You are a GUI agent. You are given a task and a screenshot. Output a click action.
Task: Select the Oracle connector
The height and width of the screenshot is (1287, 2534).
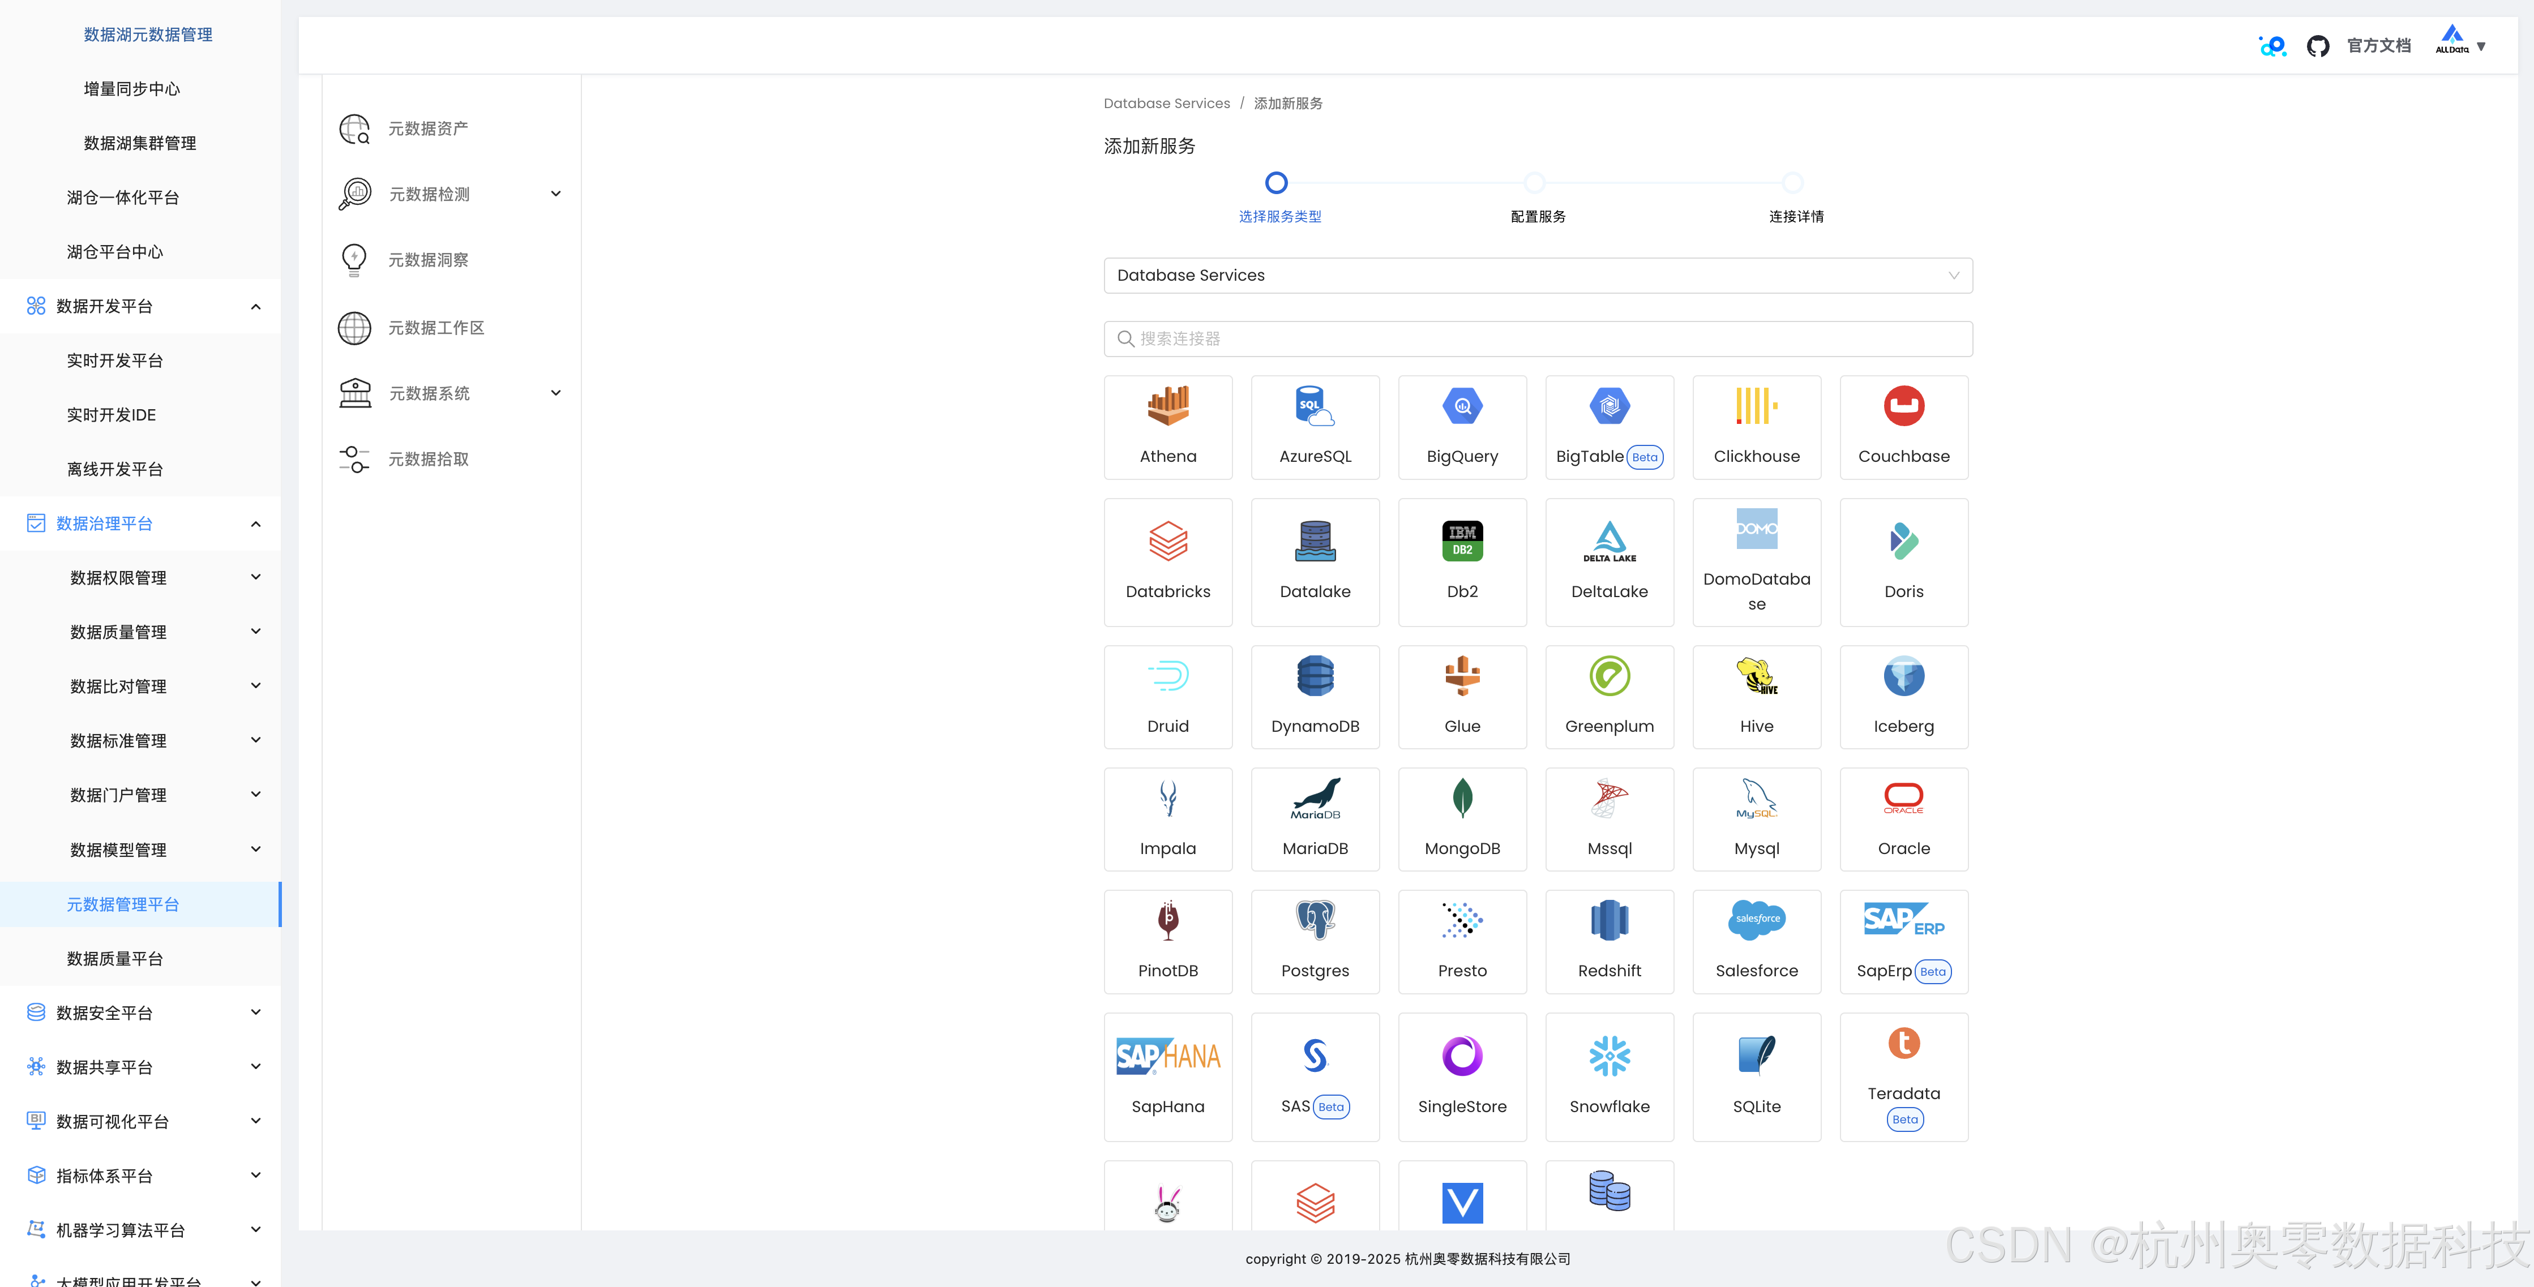coord(1903,820)
